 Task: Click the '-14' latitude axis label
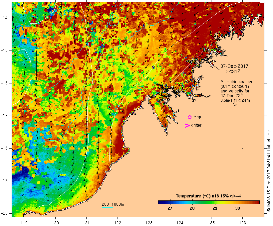[5, 18]
